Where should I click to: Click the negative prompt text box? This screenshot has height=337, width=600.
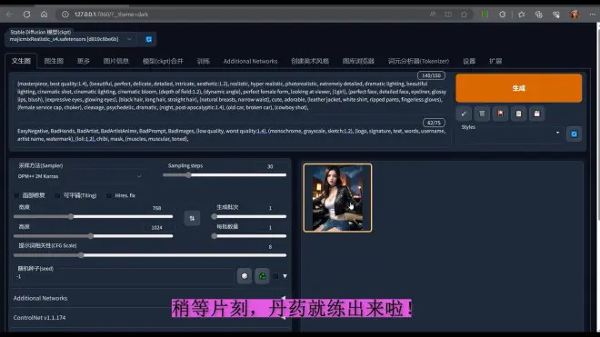click(232, 134)
